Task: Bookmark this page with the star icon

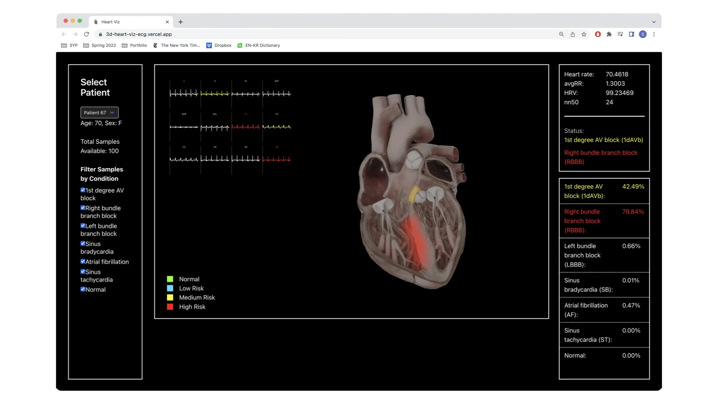Action: [584, 34]
